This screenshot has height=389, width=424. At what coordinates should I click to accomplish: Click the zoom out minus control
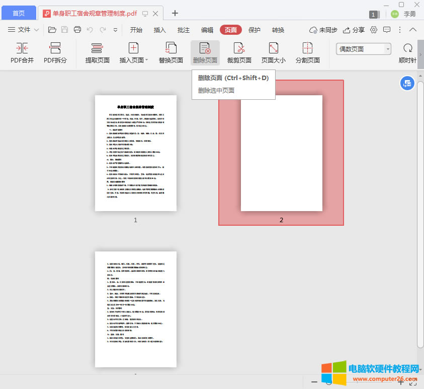click(x=314, y=381)
